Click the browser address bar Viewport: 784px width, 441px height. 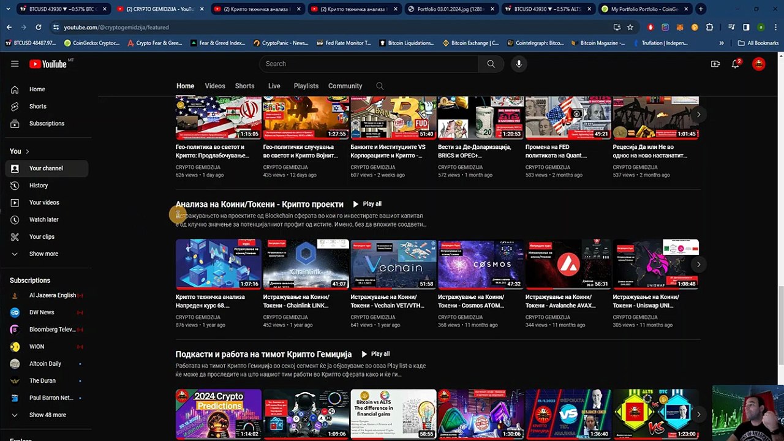pos(331,28)
